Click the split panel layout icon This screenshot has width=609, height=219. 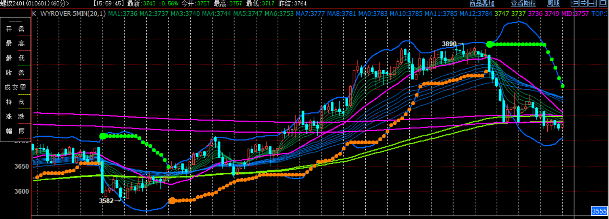click(592, 3)
